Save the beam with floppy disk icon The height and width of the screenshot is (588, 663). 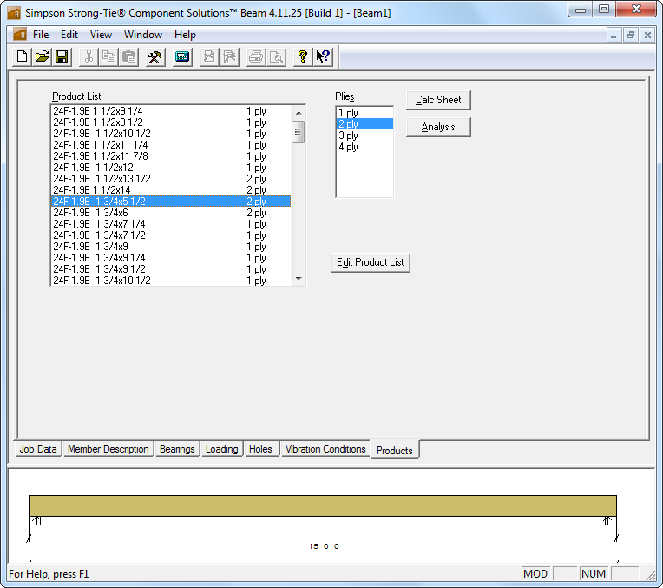point(62,56)
